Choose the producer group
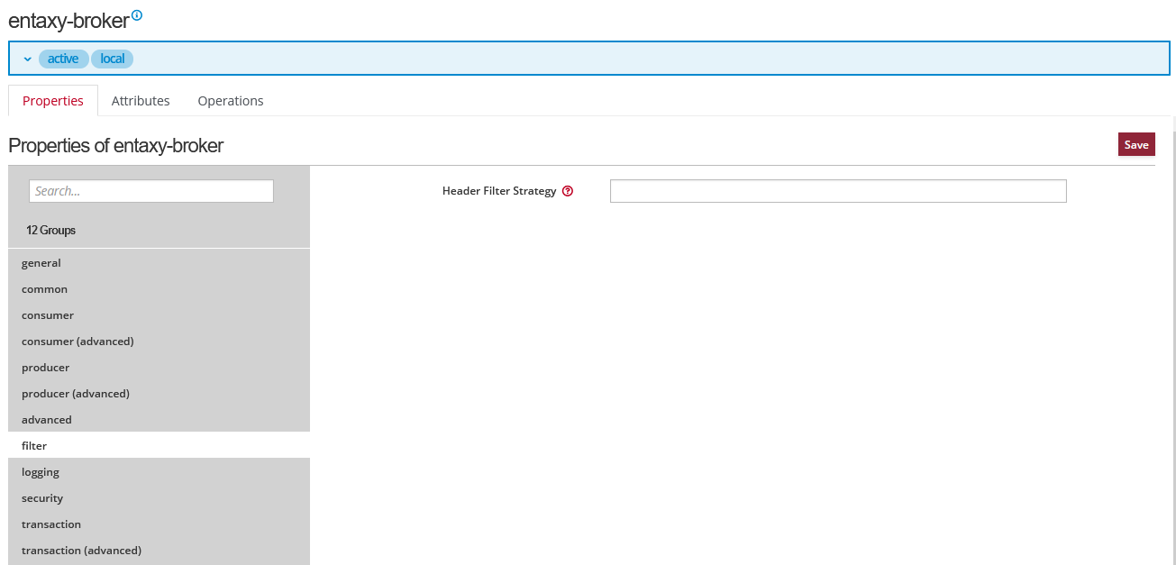 [46, 368]
